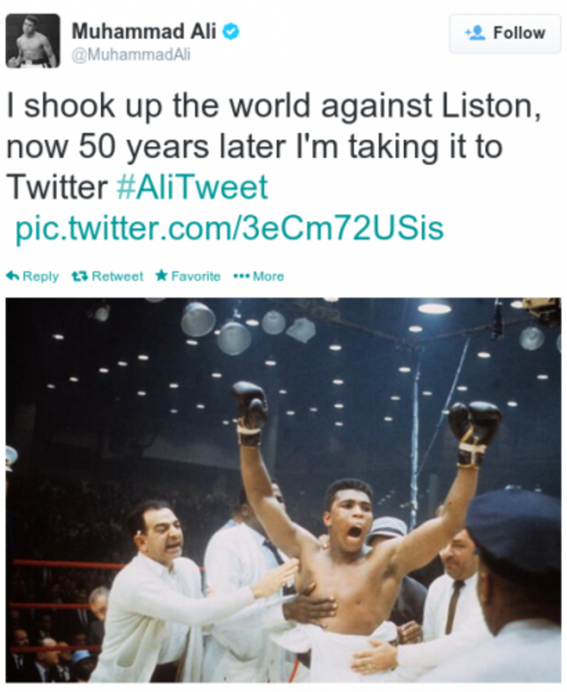Open the pic.twitter.com/3eCm72USis link
The height and width of the screenshot is (692, 567).
click(x=229, y=228)
